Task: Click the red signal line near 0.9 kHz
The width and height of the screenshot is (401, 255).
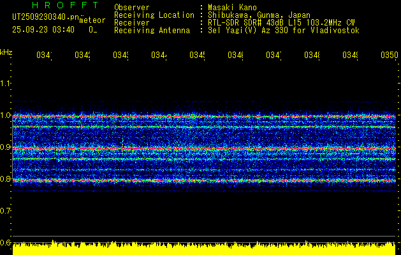Action: click(204, 148)
